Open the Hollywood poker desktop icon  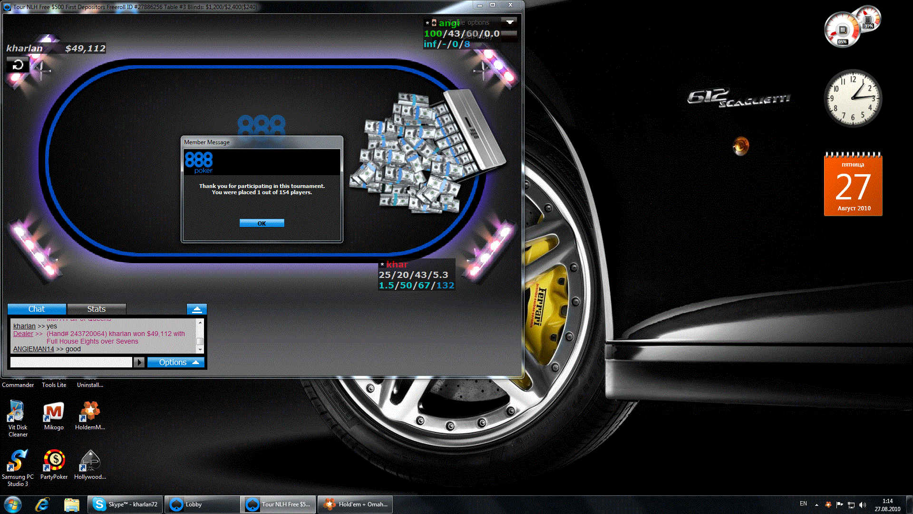point(90,460)
